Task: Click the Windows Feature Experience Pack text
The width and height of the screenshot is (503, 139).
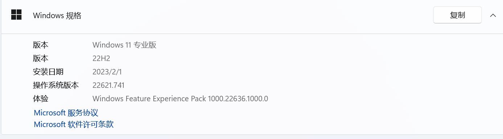Action: (x=149, y=99)
